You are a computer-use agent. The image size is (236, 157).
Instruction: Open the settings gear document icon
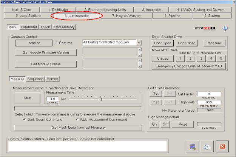point(207,146)
